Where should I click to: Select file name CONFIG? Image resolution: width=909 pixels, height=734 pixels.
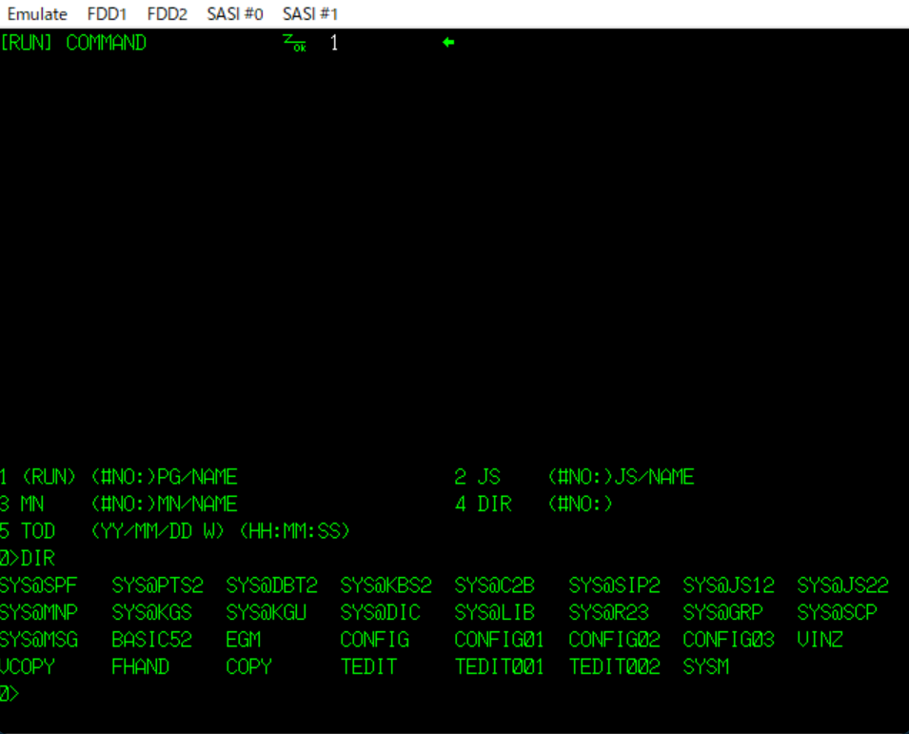(374, 640)
